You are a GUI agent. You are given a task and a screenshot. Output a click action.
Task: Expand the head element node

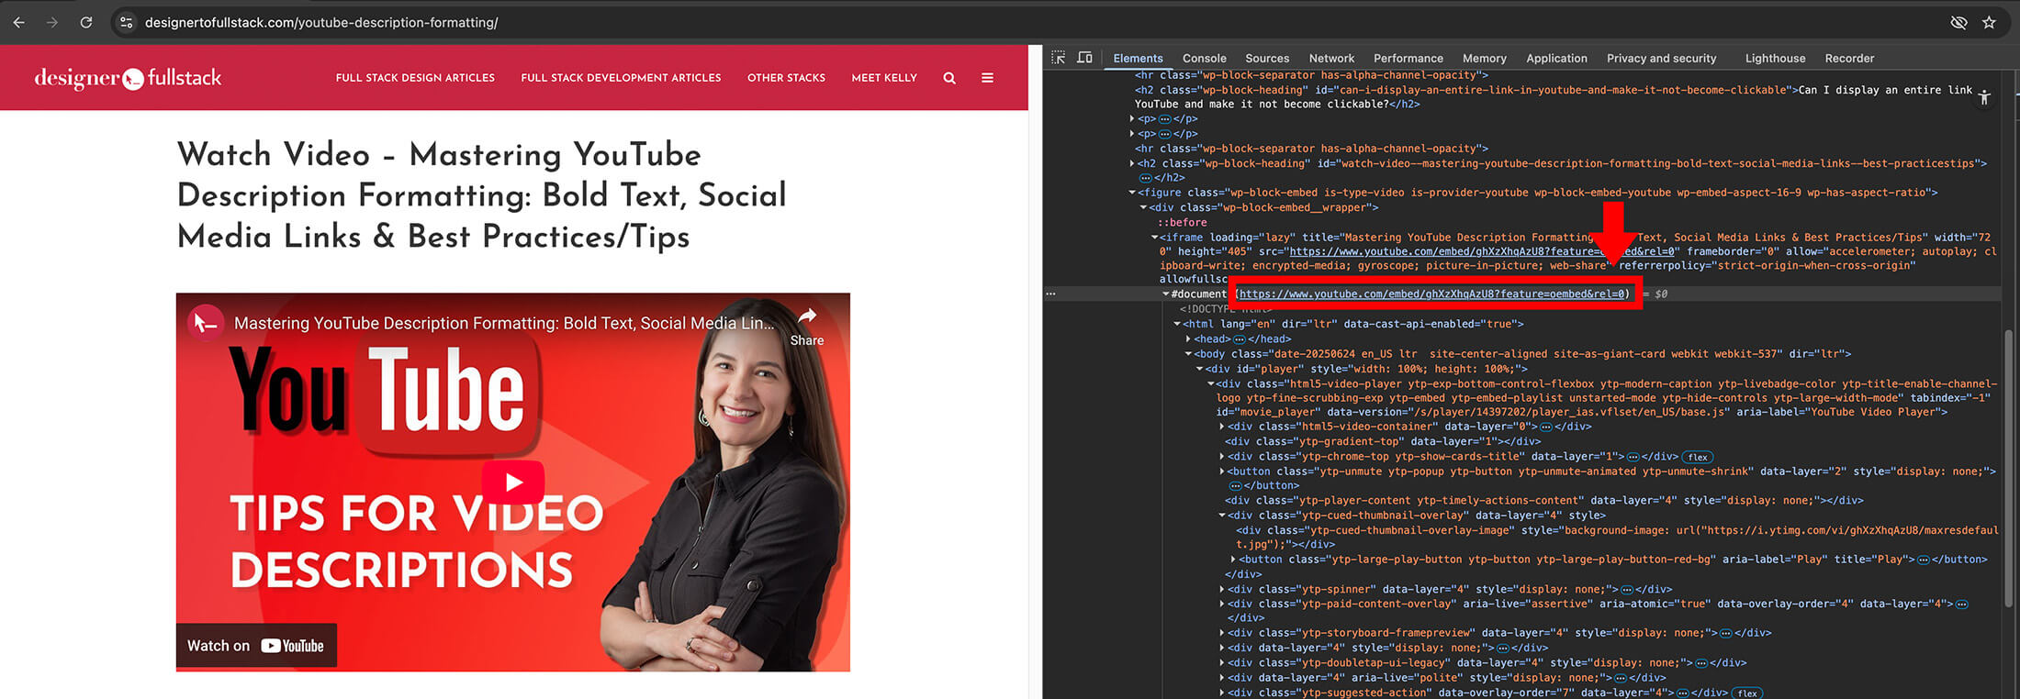pyautogui.click(x=1188, y=339)
